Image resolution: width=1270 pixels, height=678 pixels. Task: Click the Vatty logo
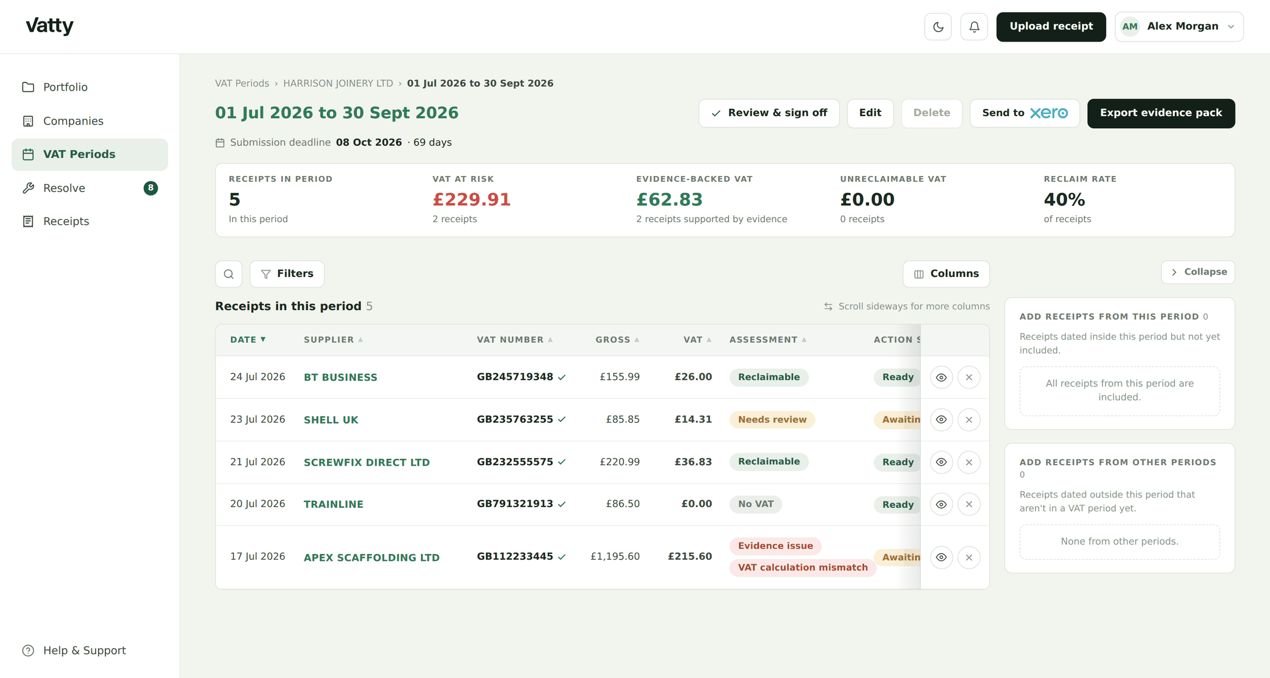tap(50, 26)
